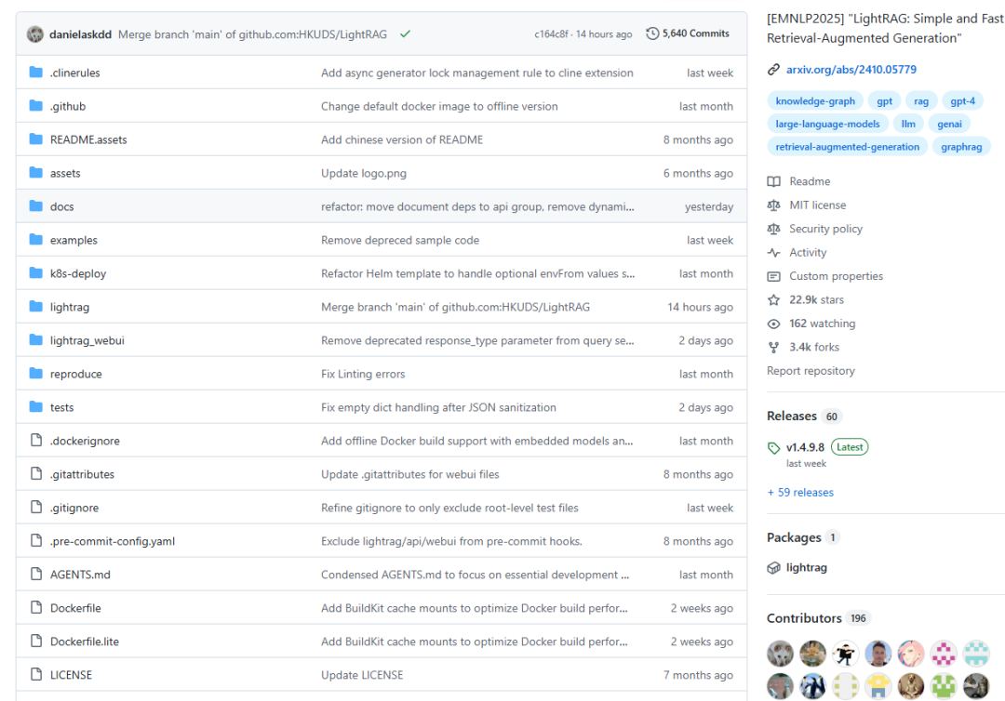This screenshot has height=701, width=1005.
Task: Open the danielaskdd author link
Action: point(80,33)
